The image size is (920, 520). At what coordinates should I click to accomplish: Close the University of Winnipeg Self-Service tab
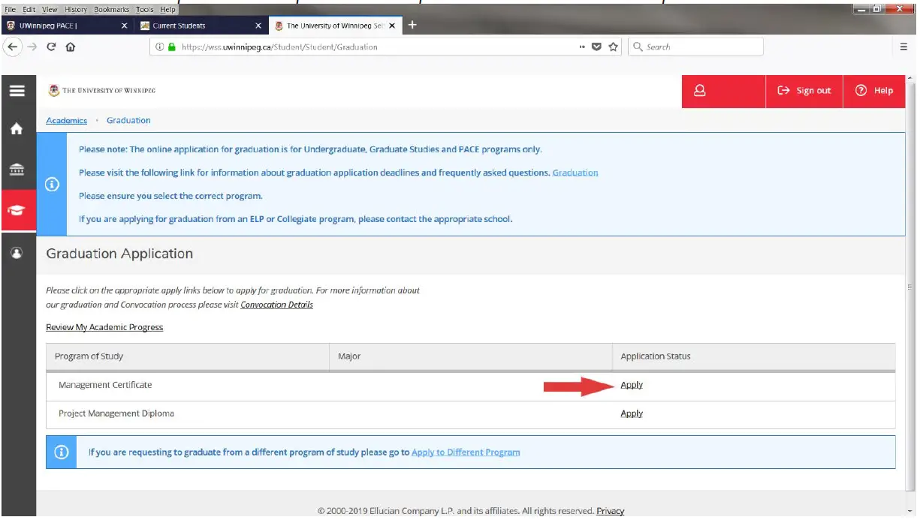point(392,26)
